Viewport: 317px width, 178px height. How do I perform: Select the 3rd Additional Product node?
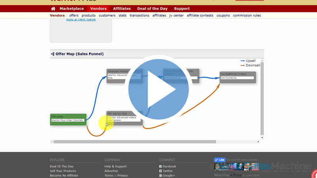click(x=238, y=77)
